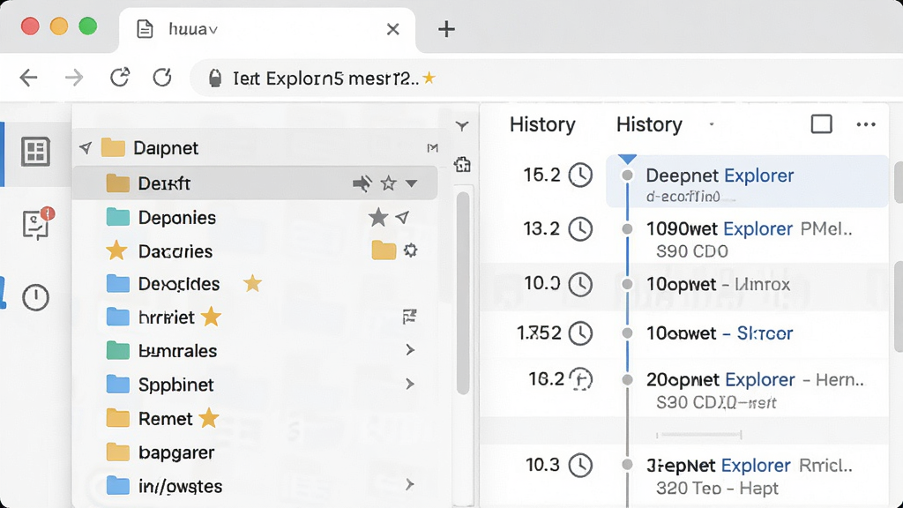Open the grid layout sidebar icon
903x508 pixels.
click(x=35, y=152)
